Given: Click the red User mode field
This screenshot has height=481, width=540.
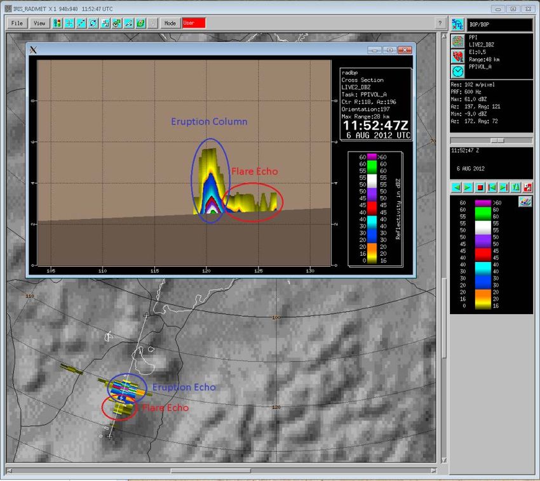Looking at the screenshot, I should point(194,23).
